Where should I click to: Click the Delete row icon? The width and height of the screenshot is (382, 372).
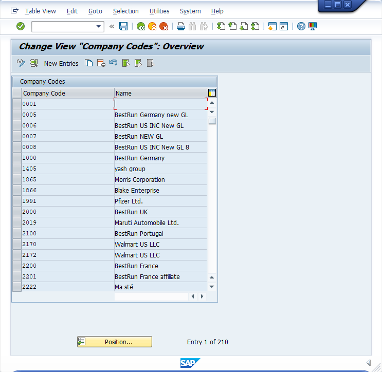point(101,63)
